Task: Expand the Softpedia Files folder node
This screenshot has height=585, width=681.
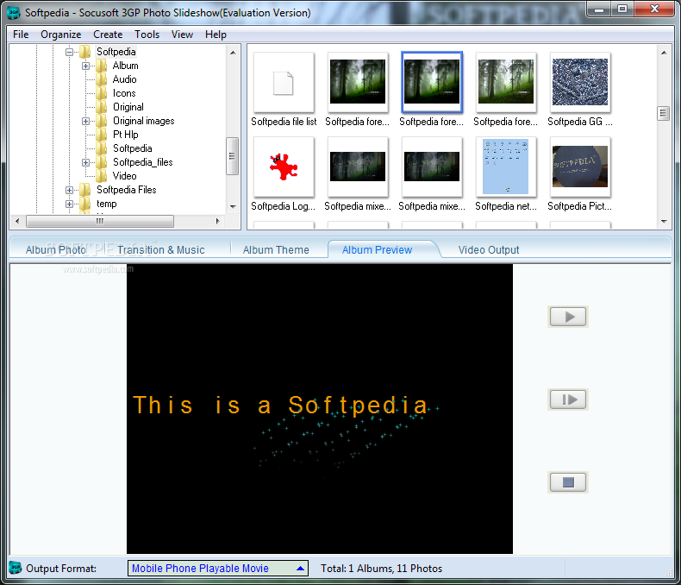Action: (69, 191)
